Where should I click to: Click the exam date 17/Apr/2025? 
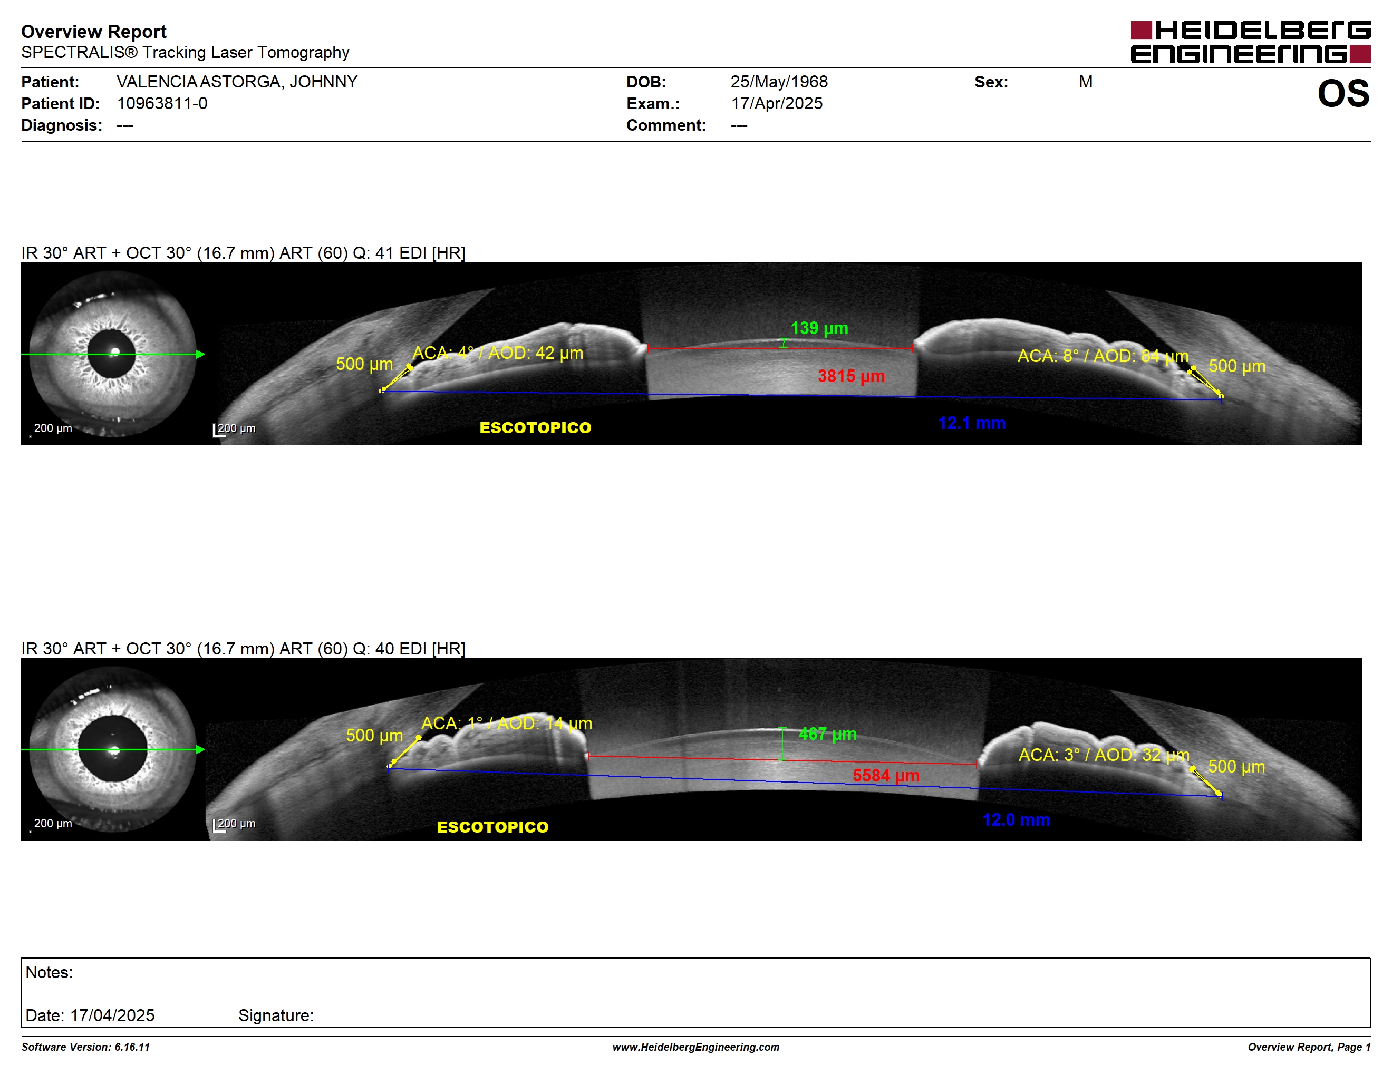pos(776,104)
